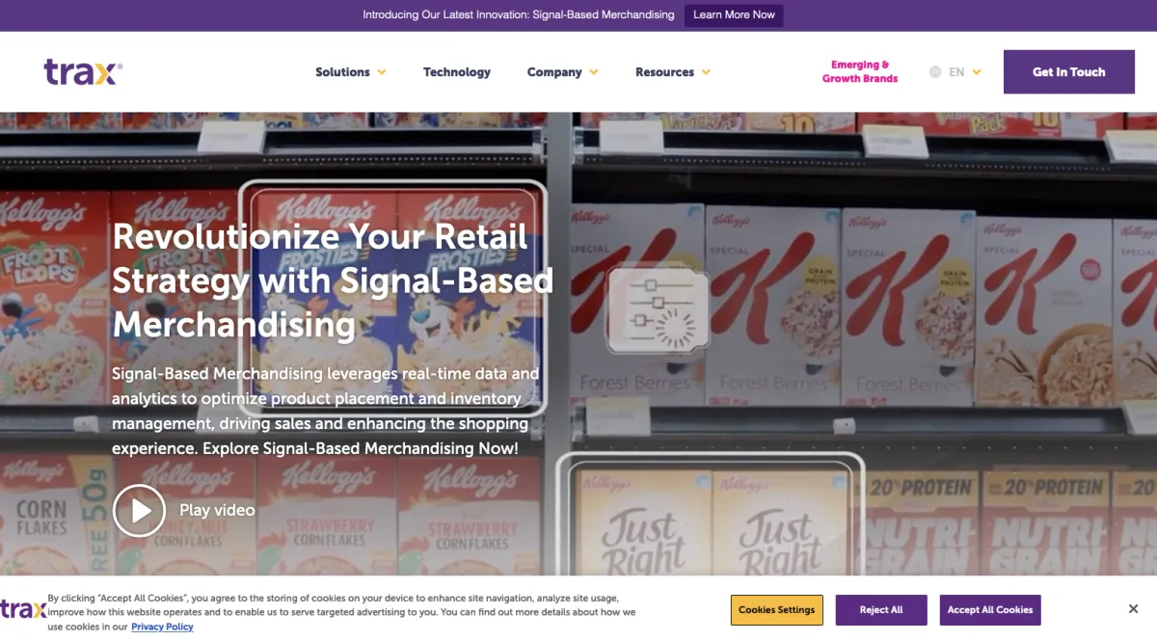1157x641 pixels.
Task: Click the Accept All Cookies button
Action: click(990, 610)
